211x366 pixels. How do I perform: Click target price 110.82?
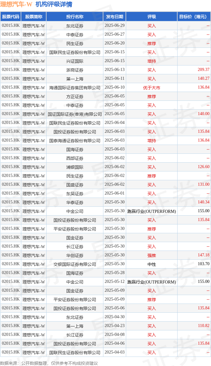tap(203, 326)
